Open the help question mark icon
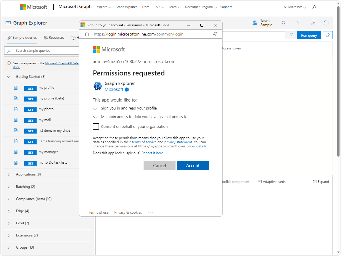This screenshot has height=256, width=341. point(298,22)
